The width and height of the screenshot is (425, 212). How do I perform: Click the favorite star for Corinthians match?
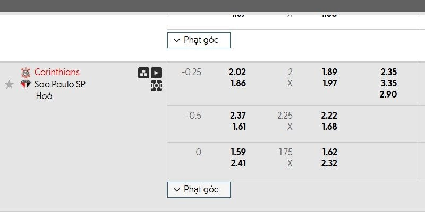(9, 84)
